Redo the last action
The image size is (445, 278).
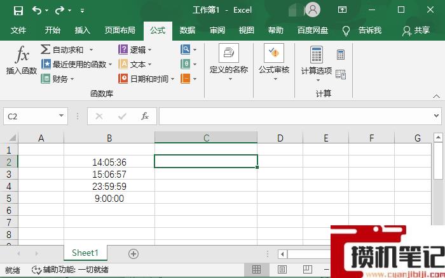pyautogui.click(x=60, y=11)
